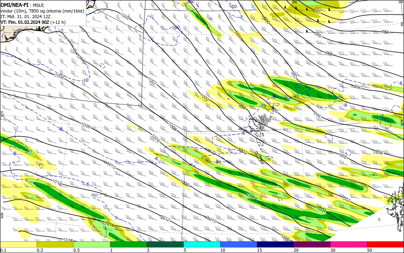The image size is (404, 253).
Task: Click the yellow 0.1–0.3 legend swatch
Action: point(18,245)
